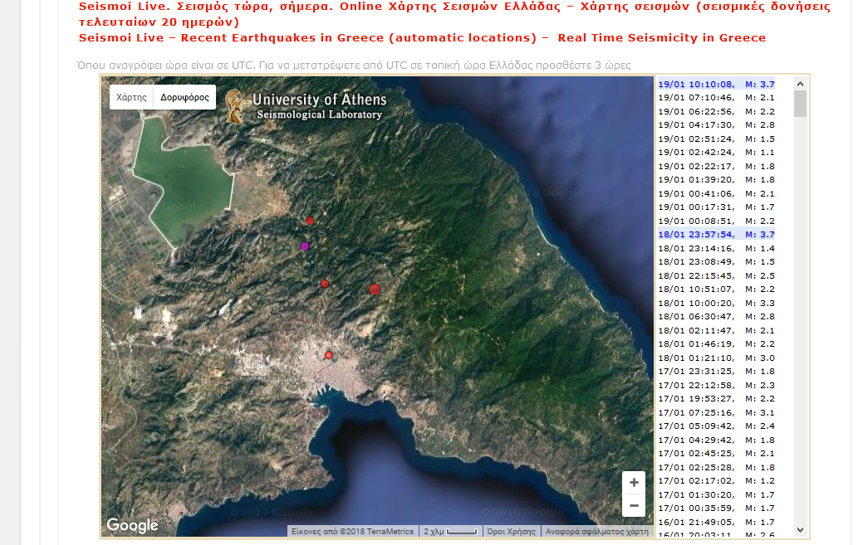868x545 pixels.
Task: Select the 18/01 10:00:20 M:3.3 earthquake entry
Action: [717, 303]
